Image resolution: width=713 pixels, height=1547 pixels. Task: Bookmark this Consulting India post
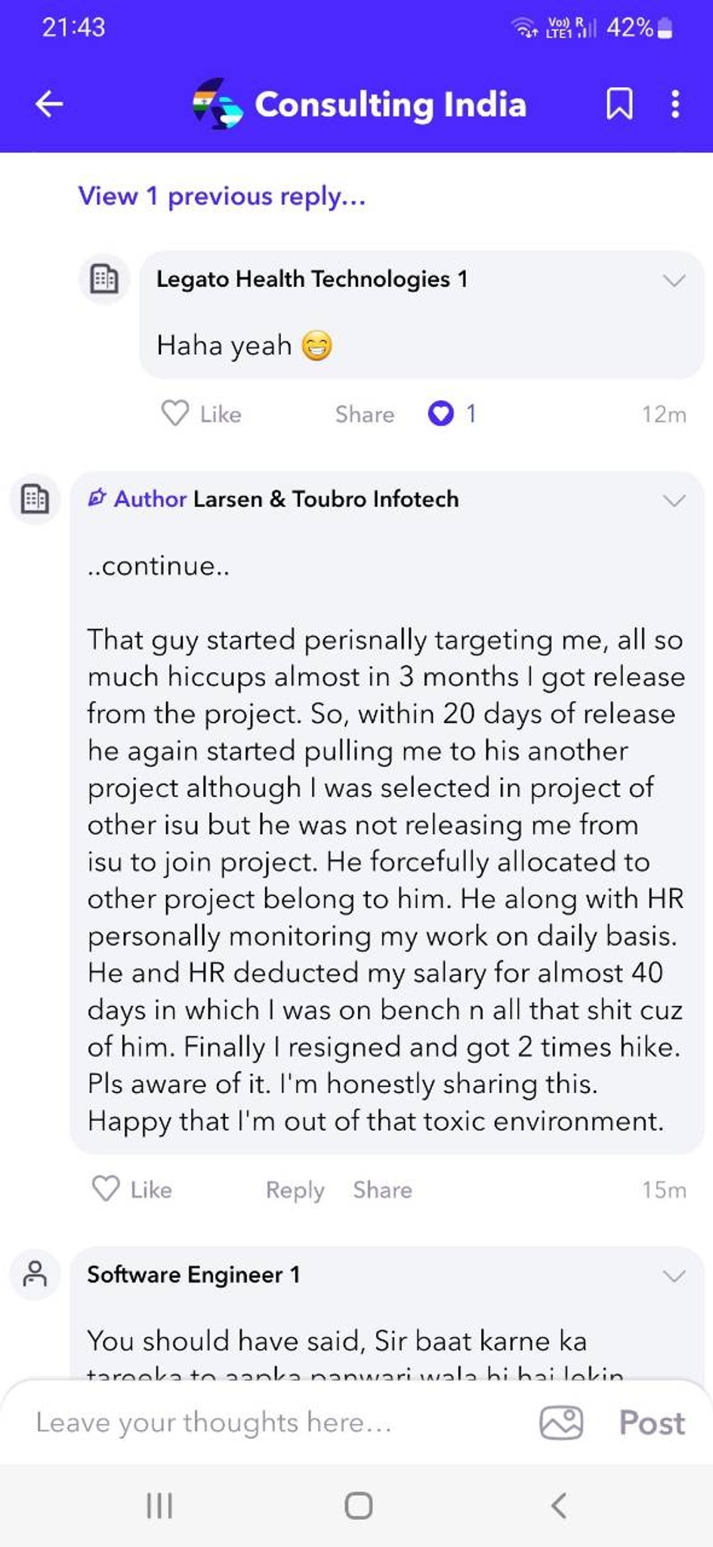[619, 104]
